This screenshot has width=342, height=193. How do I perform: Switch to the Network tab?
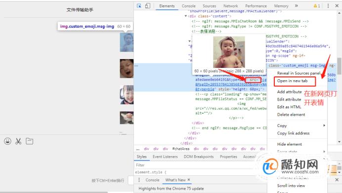(230, 6)
